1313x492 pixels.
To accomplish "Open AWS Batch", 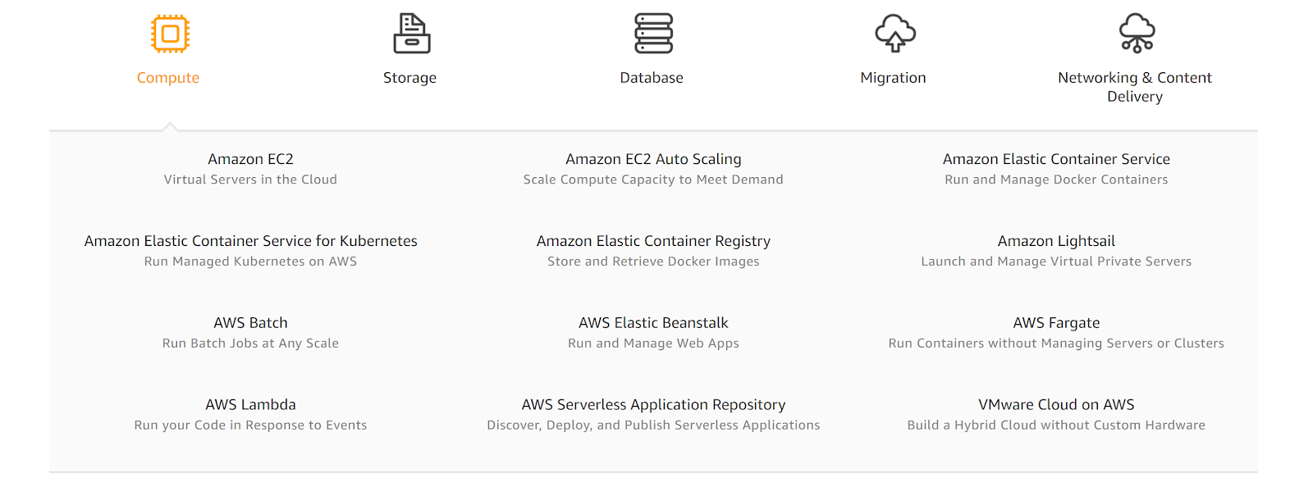I will (x=250, y=322).
